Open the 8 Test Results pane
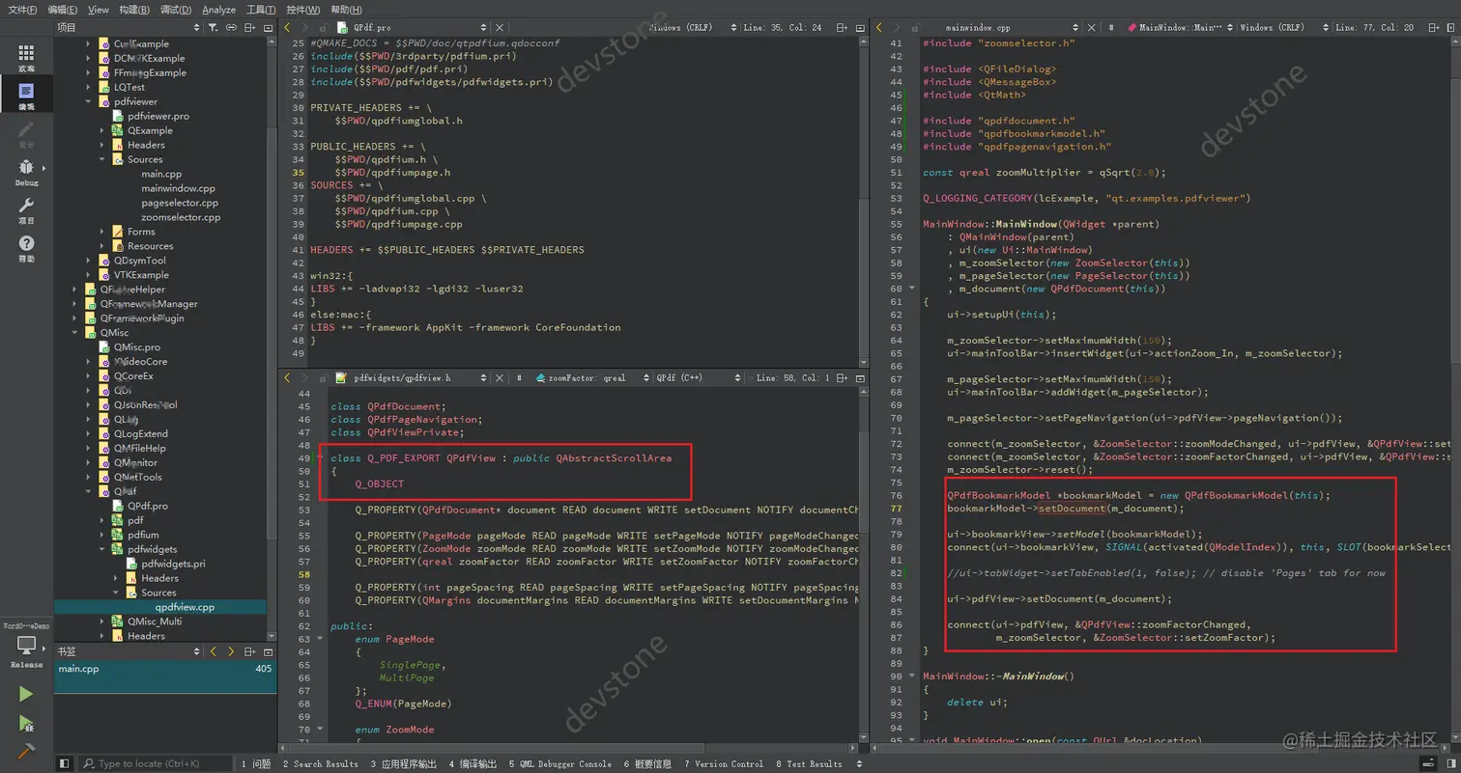Screen dimensions: 1461x773 809,763
